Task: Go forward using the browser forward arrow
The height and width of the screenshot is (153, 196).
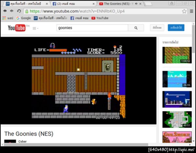Action: coord(12,11)
